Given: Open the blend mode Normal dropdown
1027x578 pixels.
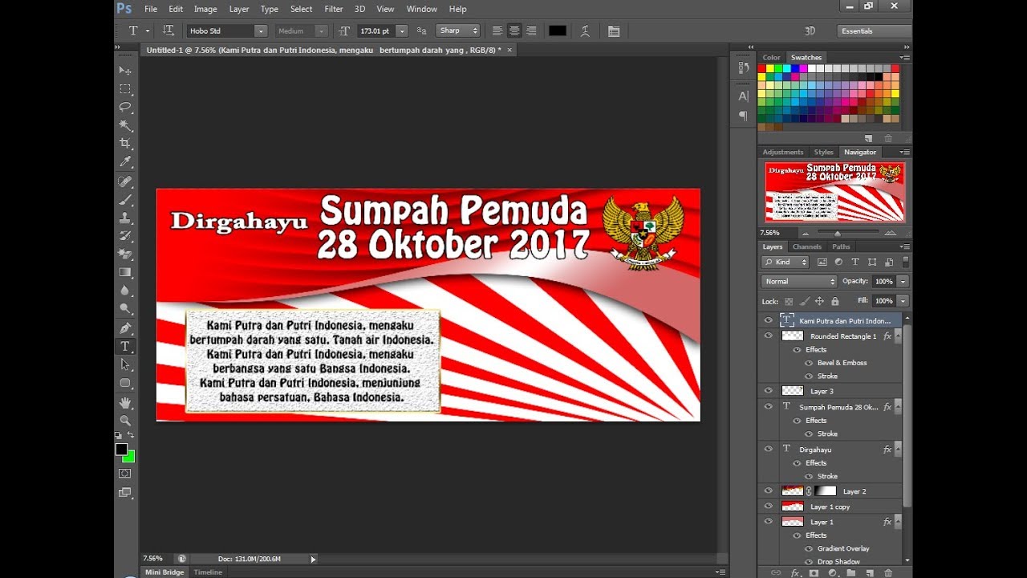Looking at the screenshot, I should (x=798, y=282).
